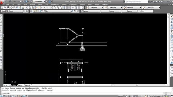Open ByLayer color control dropdown

coord(90,11)
